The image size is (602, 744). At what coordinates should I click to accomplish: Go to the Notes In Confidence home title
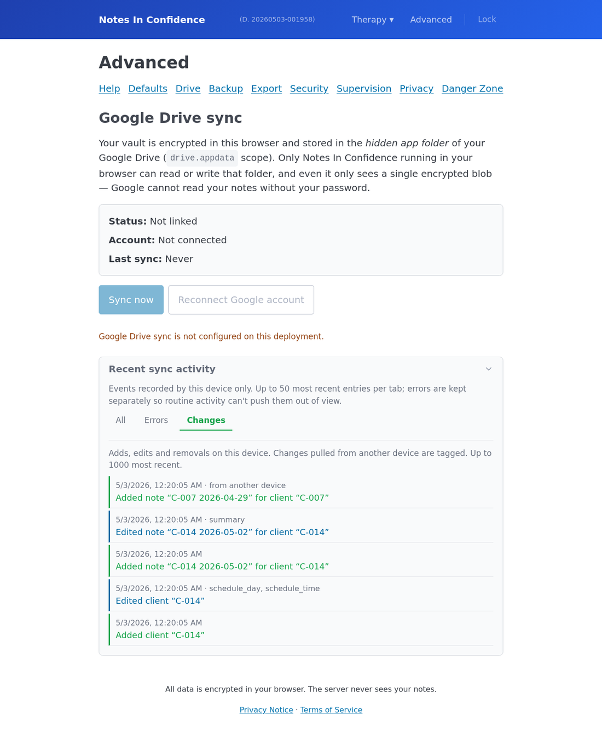pos(152,20)
